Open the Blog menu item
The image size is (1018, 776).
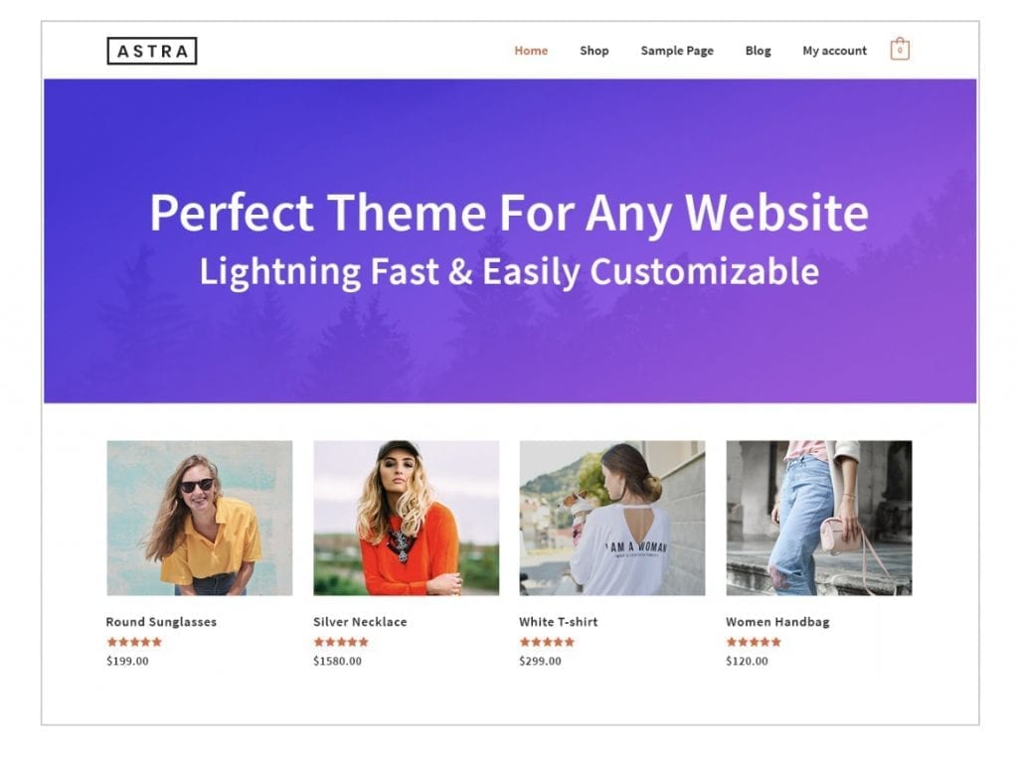[758, 51]
